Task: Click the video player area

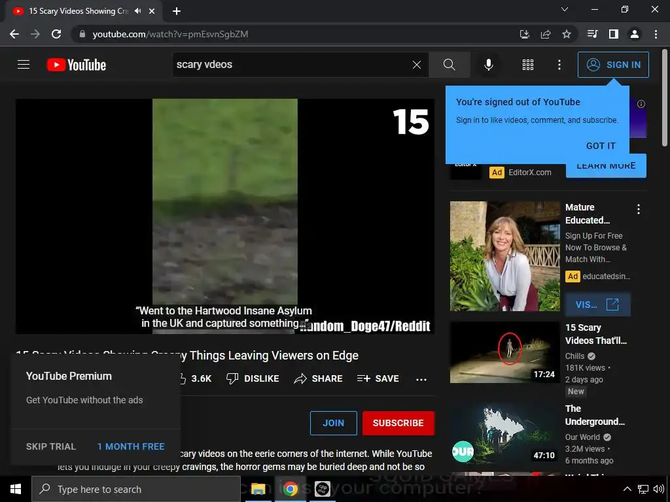Action: point(225,216)
